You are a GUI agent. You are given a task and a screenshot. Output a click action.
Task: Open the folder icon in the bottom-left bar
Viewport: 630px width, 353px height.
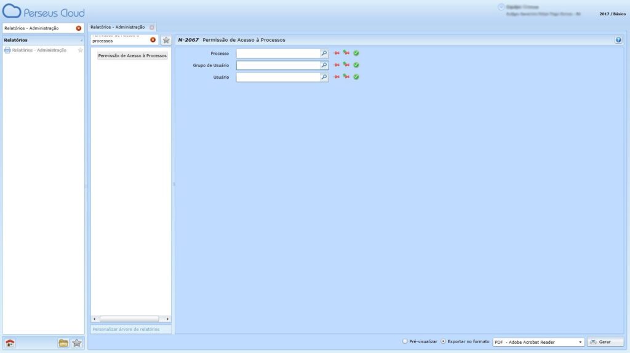pyautogui.click(x=63, y=343)
